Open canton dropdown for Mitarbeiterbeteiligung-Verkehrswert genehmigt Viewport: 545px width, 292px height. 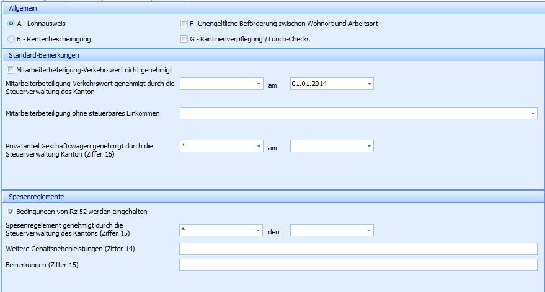click(258, 84)
